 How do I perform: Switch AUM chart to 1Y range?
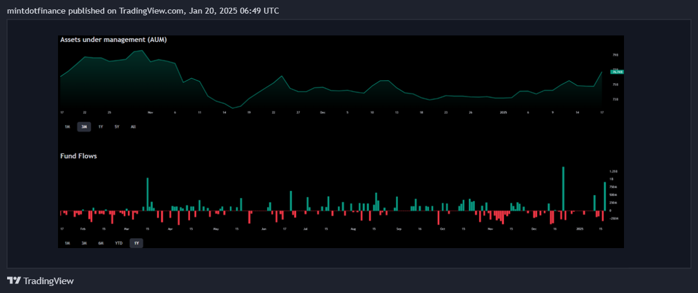tap(101, 126)
